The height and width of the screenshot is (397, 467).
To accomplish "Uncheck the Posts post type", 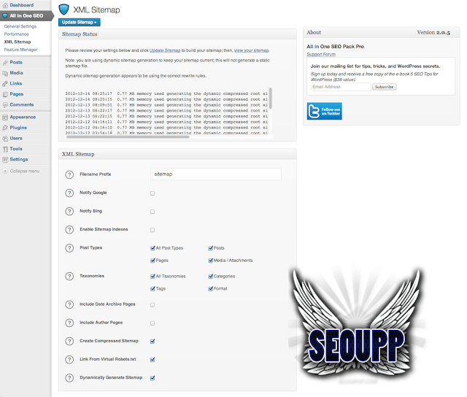I will click(211, 248).
